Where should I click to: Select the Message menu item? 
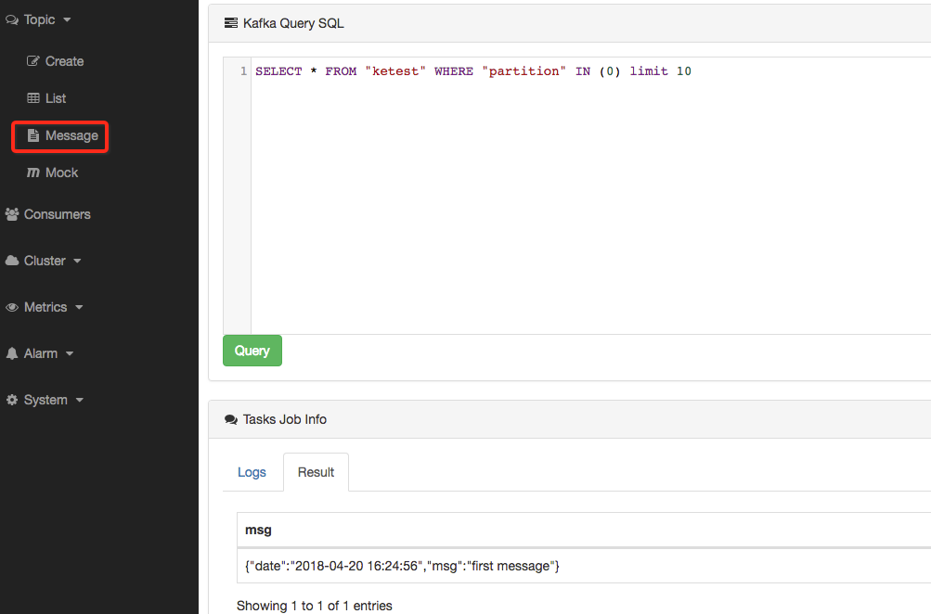click(62, 135)
